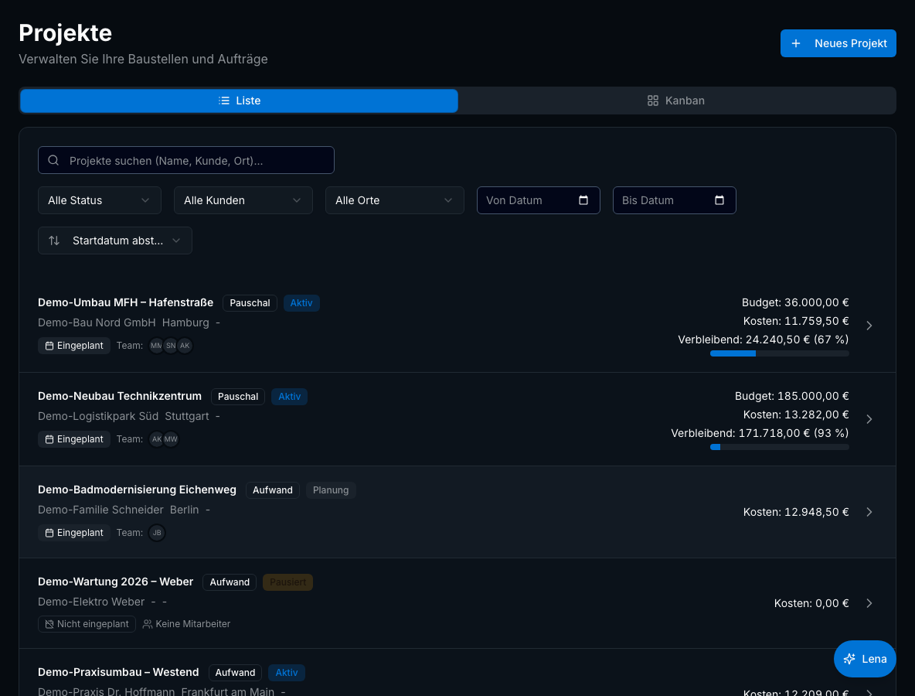Click the sort arrows icon beside Startdatum
The image size is (915, 696).
pyautogui.click(x=54, y=241)
